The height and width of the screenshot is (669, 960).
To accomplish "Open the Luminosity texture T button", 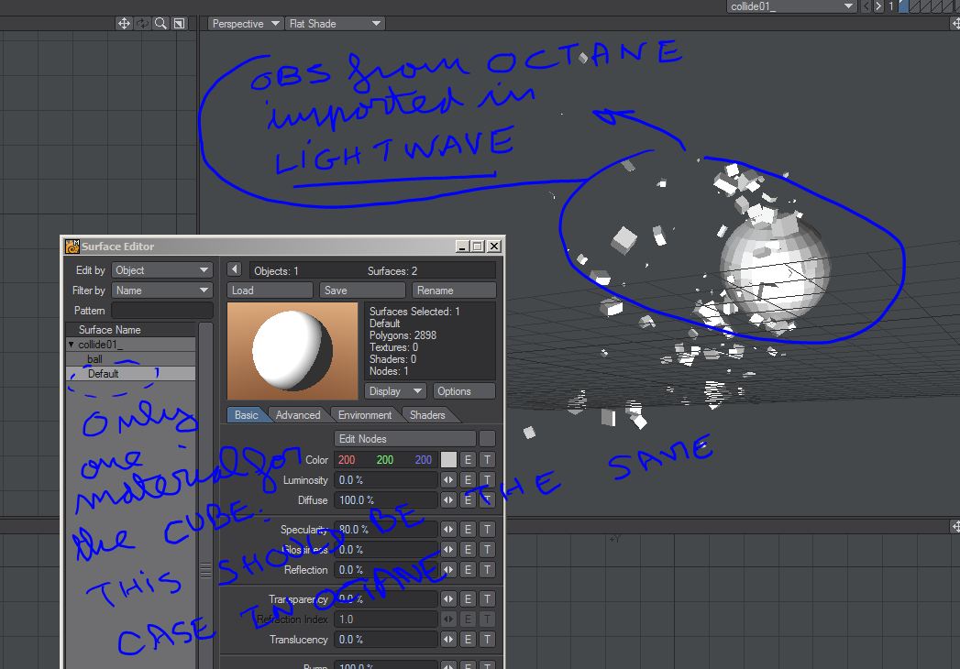I will pyautogui.click(x=488, y=480).
